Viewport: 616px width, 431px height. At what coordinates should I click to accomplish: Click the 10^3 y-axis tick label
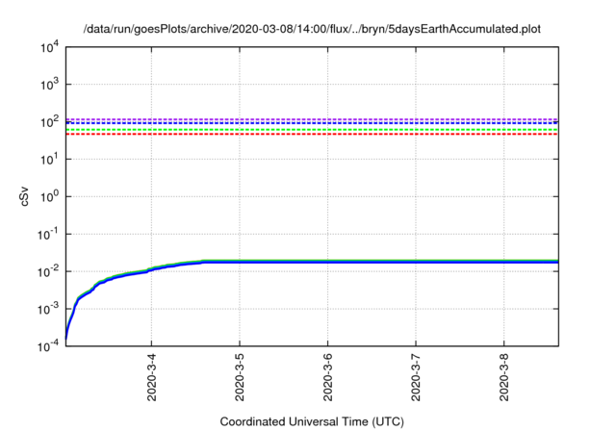(x=49, y=85)
